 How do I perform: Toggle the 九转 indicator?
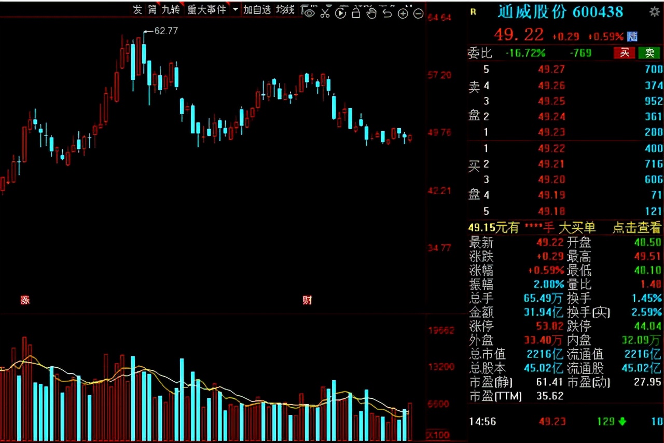point(171,9)
